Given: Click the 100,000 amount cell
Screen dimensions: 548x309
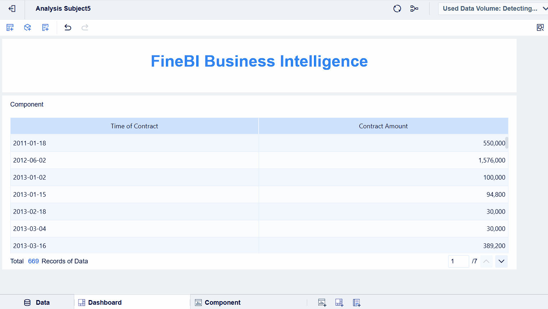Looking at the screenshot, I should [x=383, y=177].
